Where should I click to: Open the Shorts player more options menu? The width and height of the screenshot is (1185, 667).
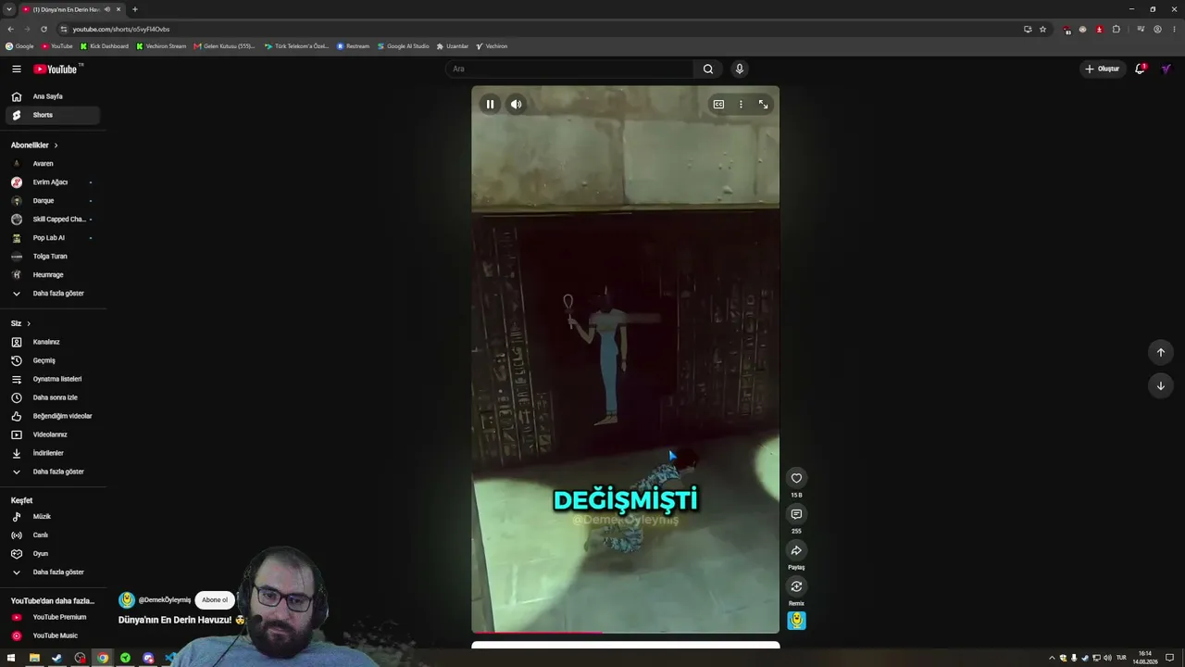741,105
